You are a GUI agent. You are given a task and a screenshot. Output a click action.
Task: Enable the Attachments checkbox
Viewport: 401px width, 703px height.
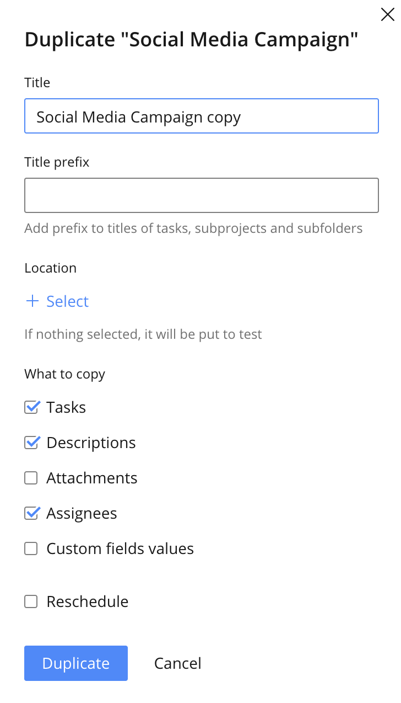click(x=31, y=478)
